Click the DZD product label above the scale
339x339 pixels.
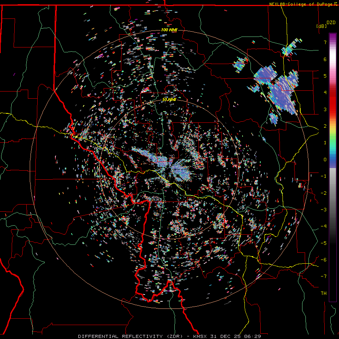pyautogui.click(x=331, y=23)
